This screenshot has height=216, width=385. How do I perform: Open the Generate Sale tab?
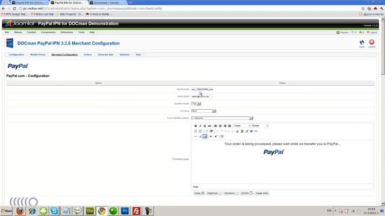(x=106, y=55)
